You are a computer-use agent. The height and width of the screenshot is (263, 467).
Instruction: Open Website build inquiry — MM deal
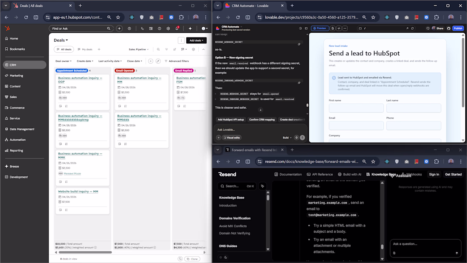tap(78, 192)
